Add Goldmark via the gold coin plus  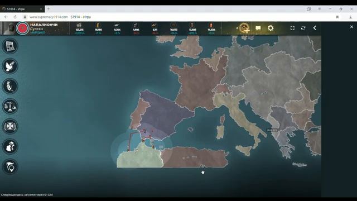click(244, 28)
